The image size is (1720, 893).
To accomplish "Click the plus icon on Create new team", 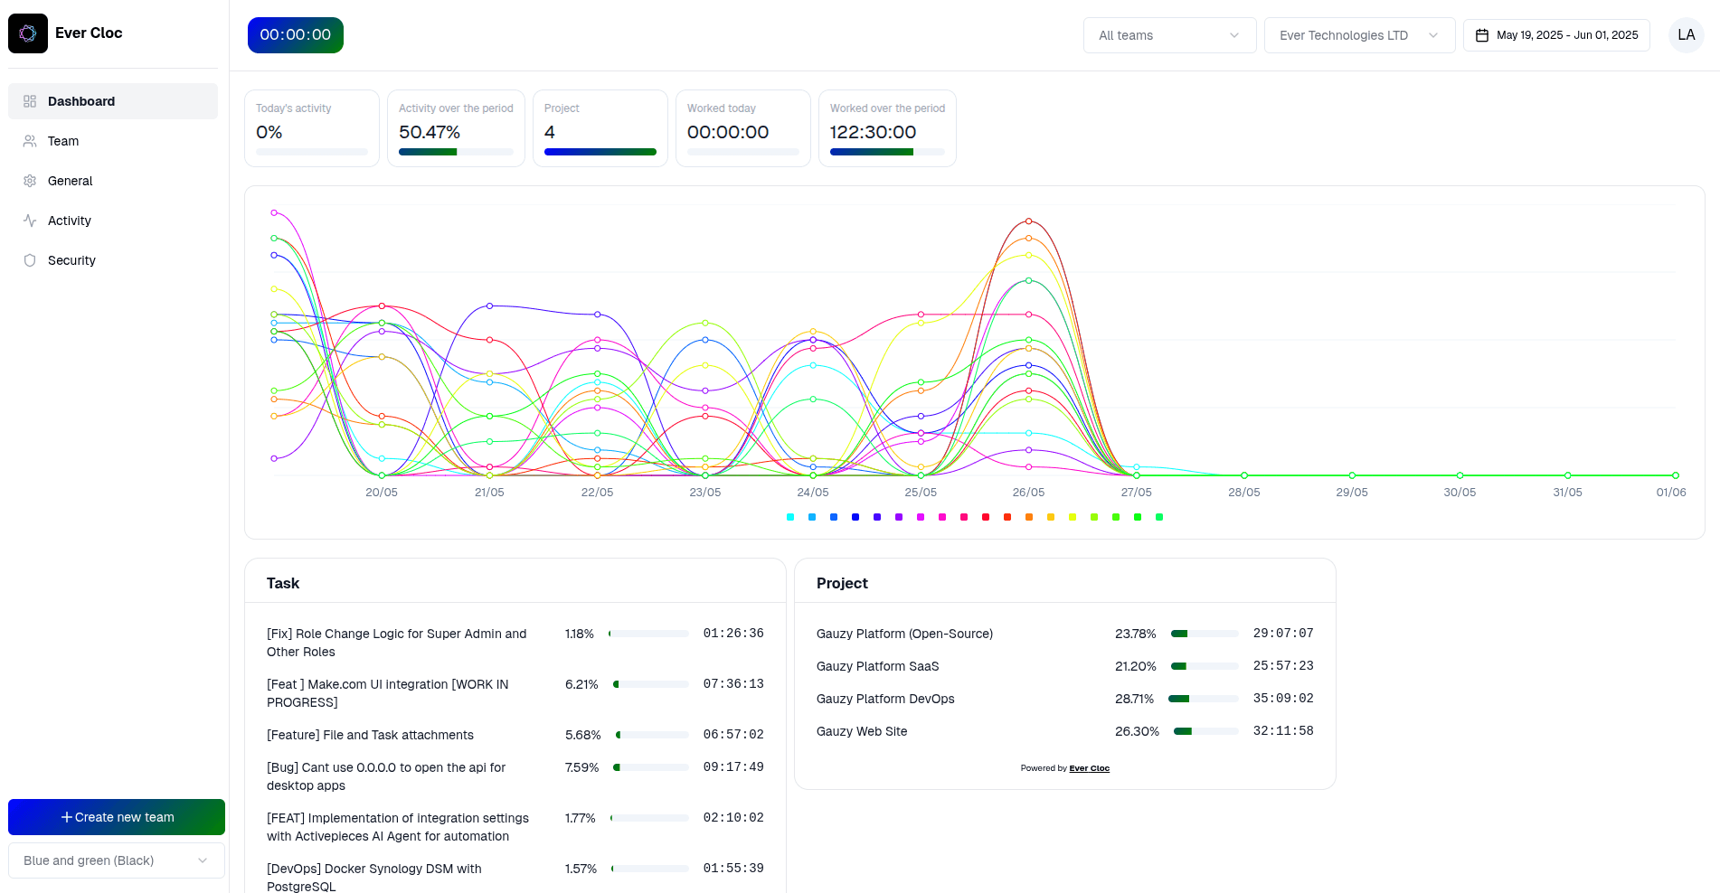I will (66, 817).
